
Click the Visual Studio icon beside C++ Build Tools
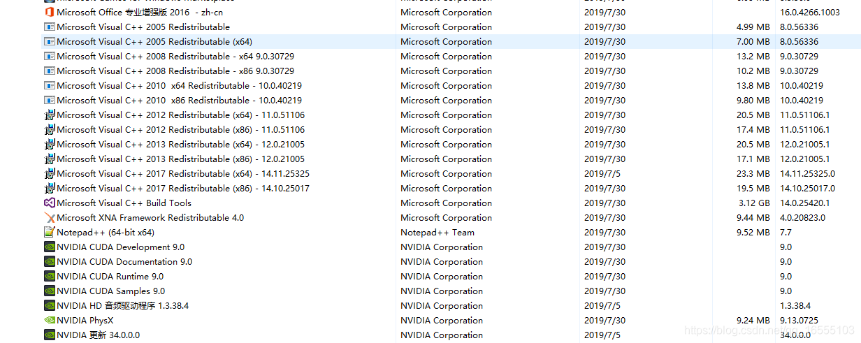pos(50,203)
